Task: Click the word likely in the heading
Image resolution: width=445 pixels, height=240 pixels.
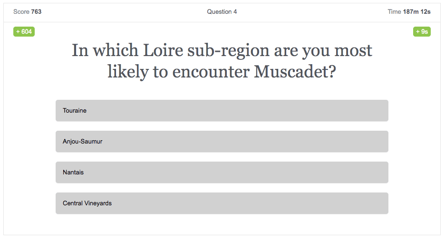Action: [x=128, y=72]
